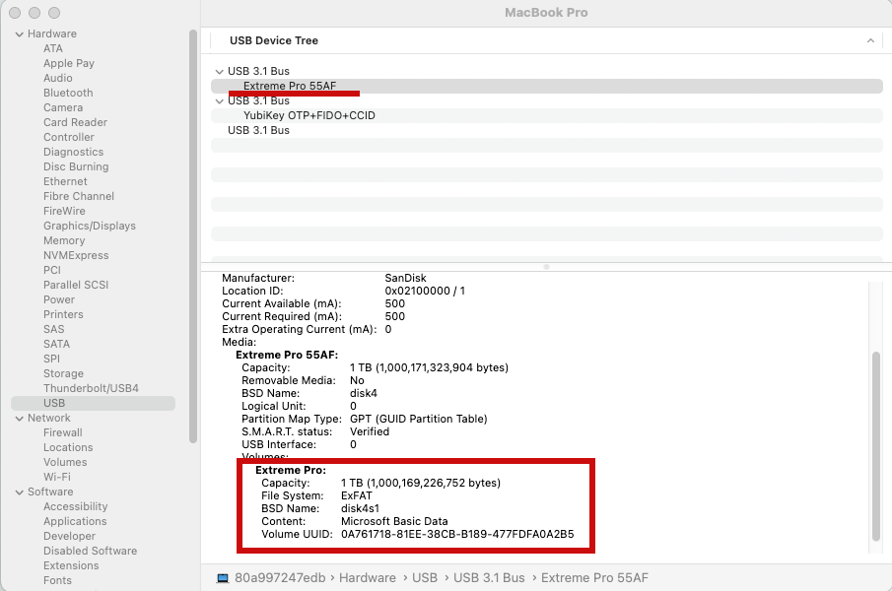Viewport: 892px width, 591px height.
Task: Collapse the Network section in sidebar
Action: (20, 419)
